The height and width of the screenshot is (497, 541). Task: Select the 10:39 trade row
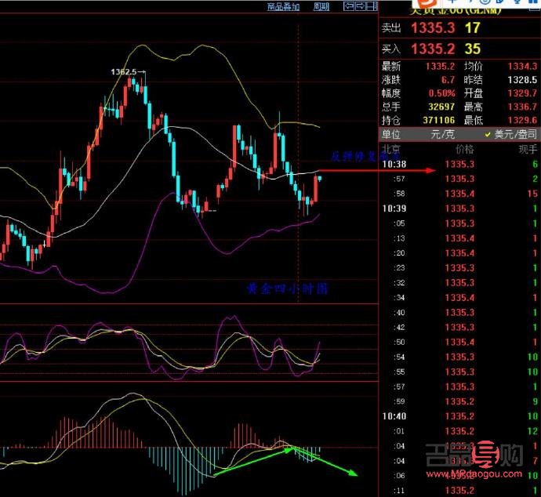click(459, 209)
